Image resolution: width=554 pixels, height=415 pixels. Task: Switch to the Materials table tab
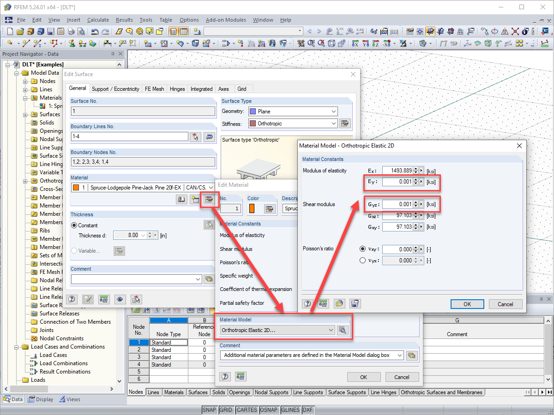[174, 392]
